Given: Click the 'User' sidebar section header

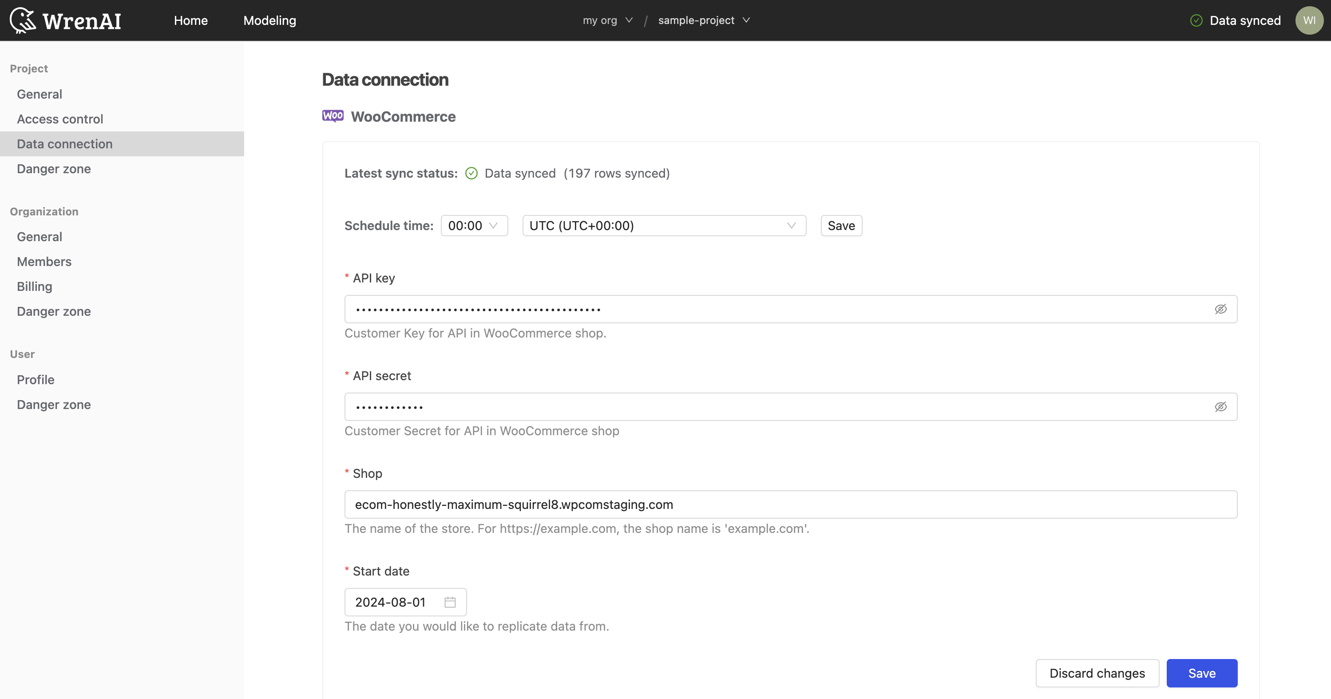Looking at the screenshot, I should (22, 354).
